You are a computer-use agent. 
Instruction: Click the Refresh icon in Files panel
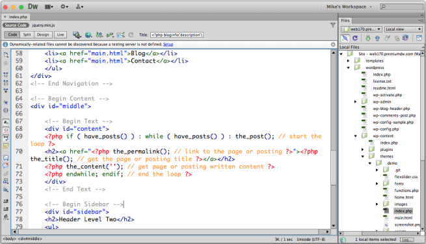click(x=355, y=38)
